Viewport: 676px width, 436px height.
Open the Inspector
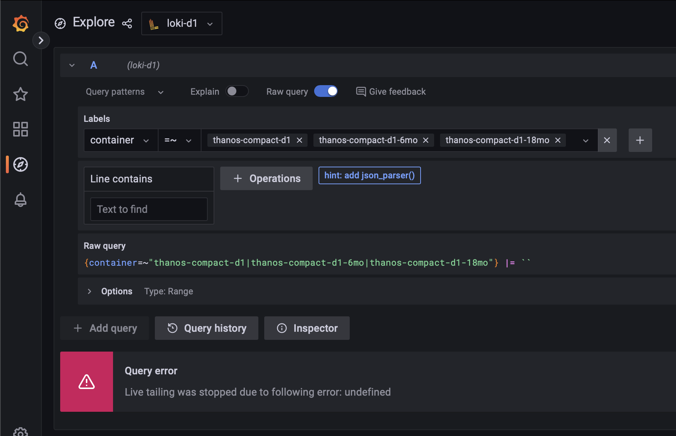pyautogui.click(x=307, y=328)
